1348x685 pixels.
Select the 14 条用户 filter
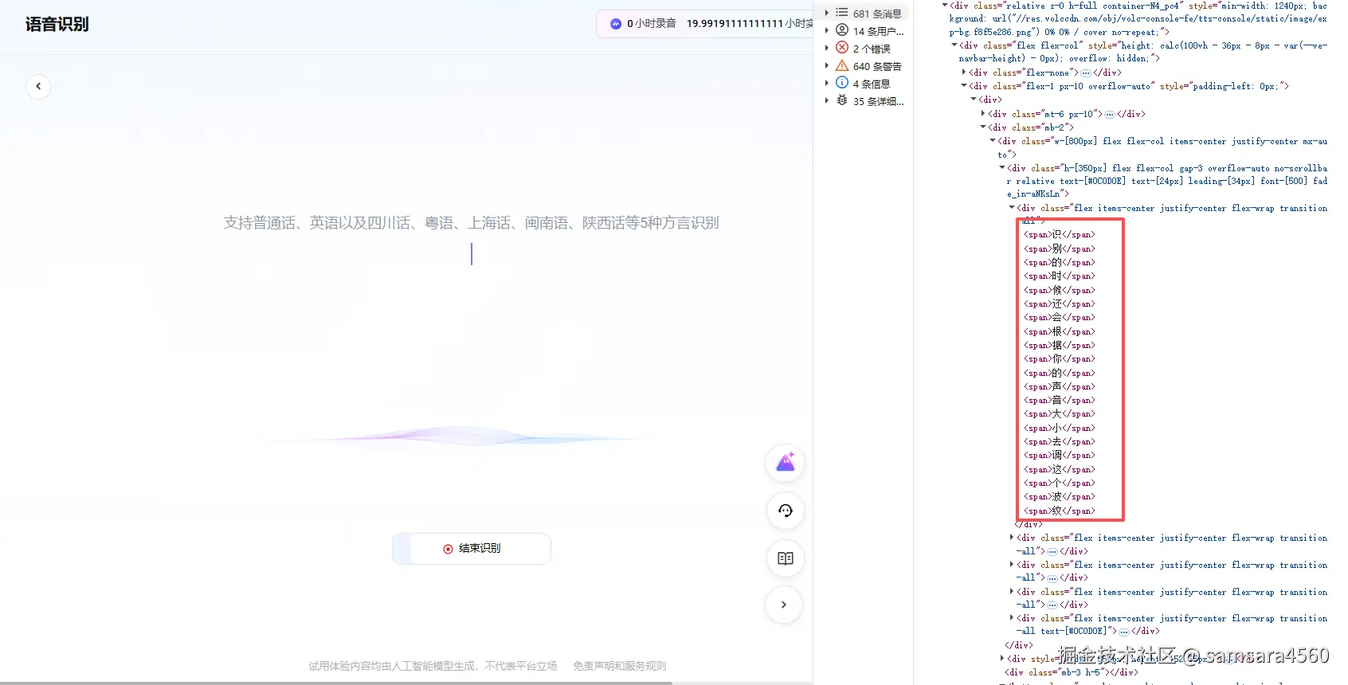click(878, 31)
